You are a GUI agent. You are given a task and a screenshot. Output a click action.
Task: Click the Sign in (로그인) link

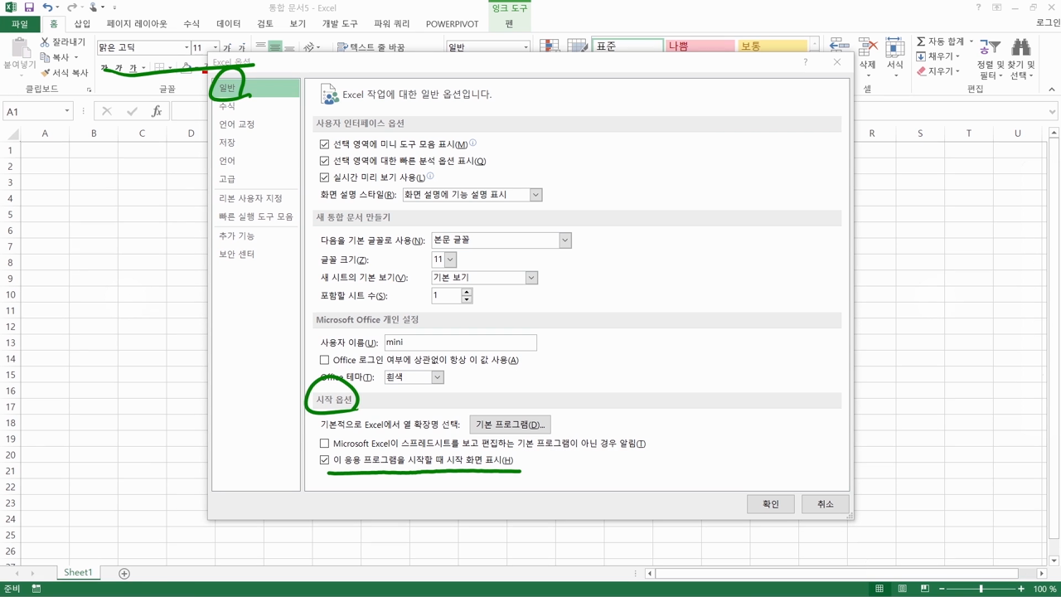point(1048,23)
